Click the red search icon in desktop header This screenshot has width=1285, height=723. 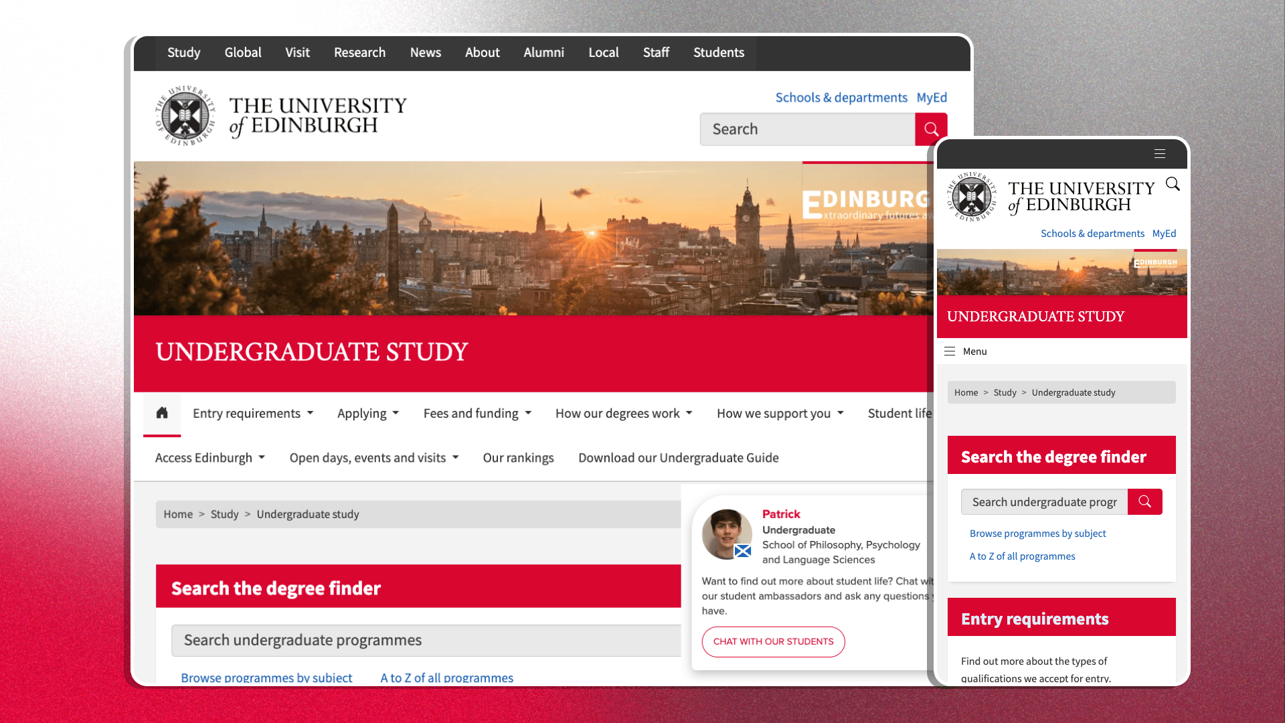931,129
